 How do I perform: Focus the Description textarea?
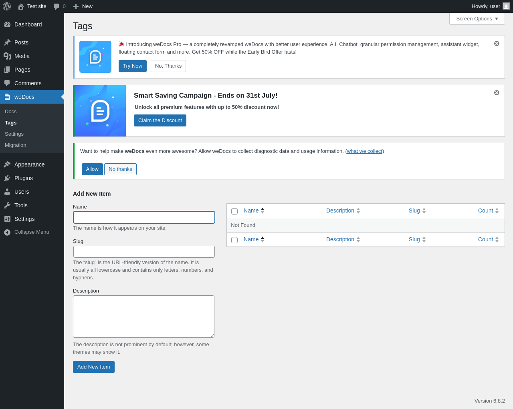(x=143, y=317)
